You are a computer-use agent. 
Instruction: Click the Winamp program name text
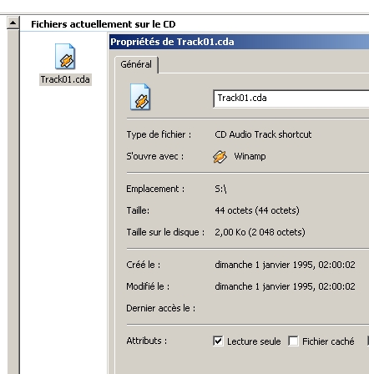tap(250, 156)
